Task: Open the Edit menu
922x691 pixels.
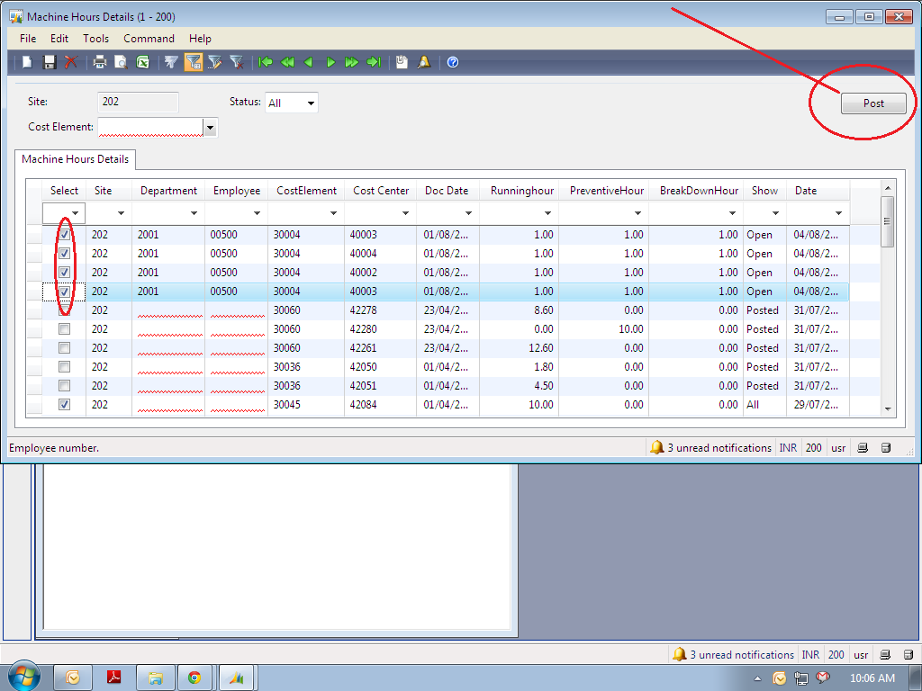Action: (x=59, y=38)
